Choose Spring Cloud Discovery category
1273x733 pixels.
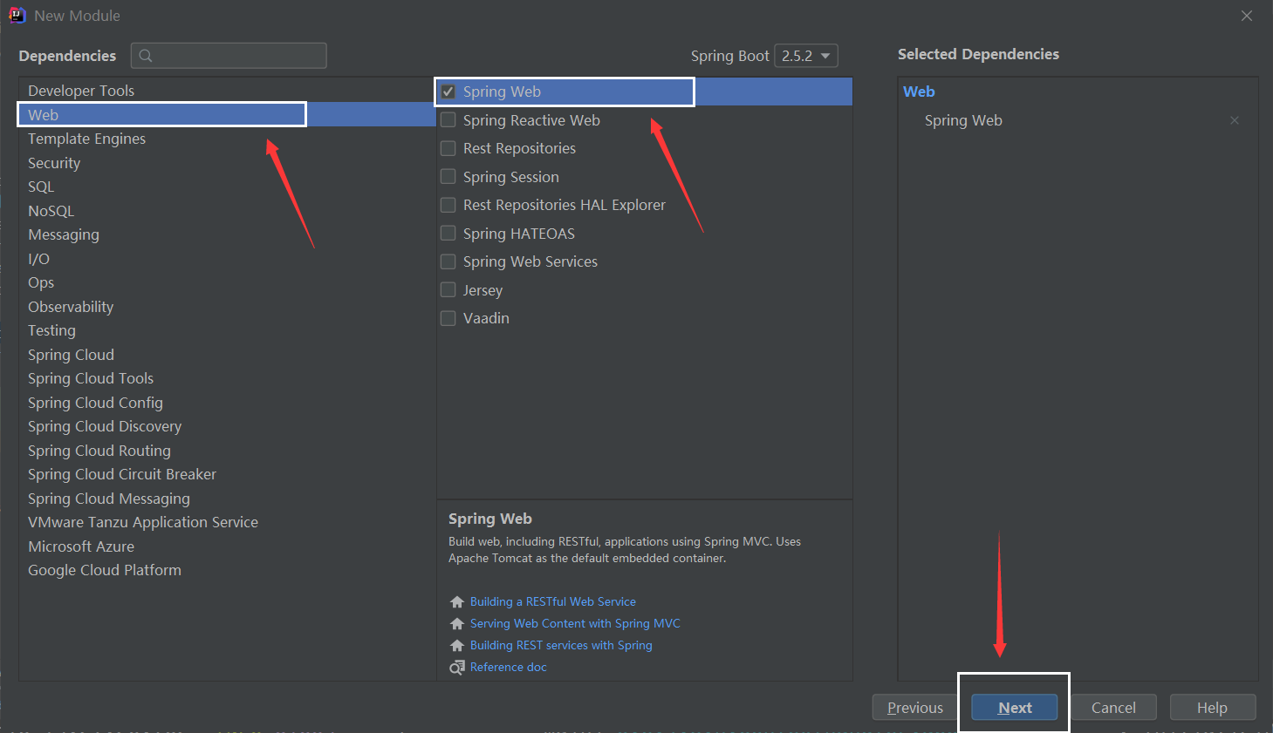click(227, 426)
